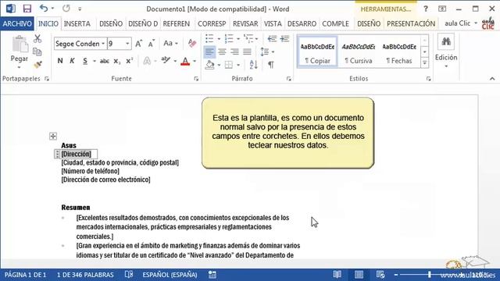Sort text with the A-Z icon
Image resolution: width=500 pixels, height=281 pixels.
(x=253, y=65)
